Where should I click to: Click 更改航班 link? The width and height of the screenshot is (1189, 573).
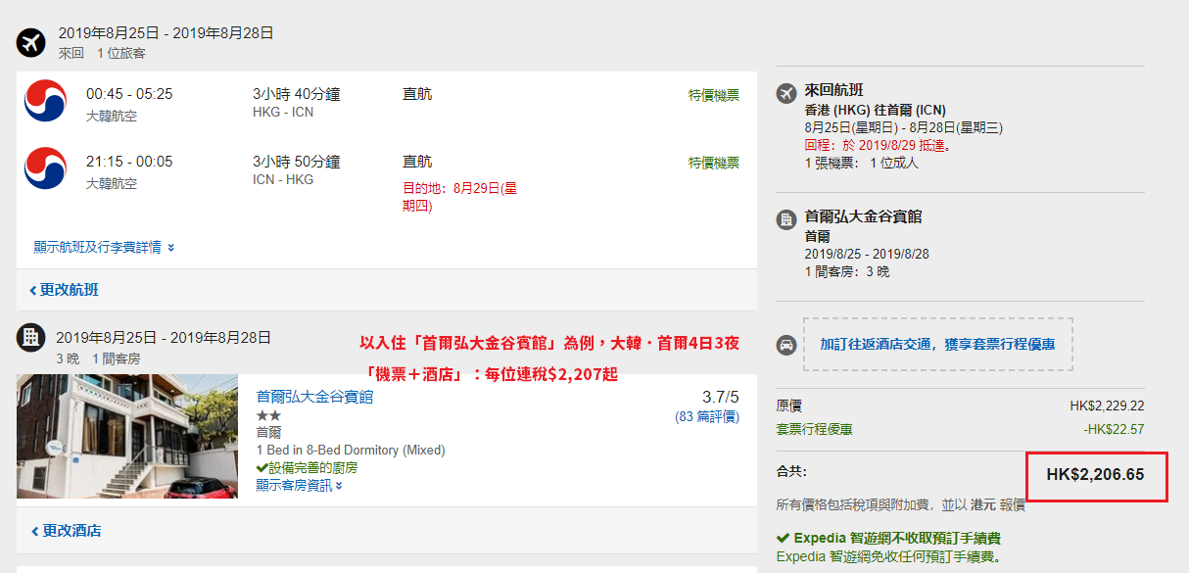(x=64, y=290)
